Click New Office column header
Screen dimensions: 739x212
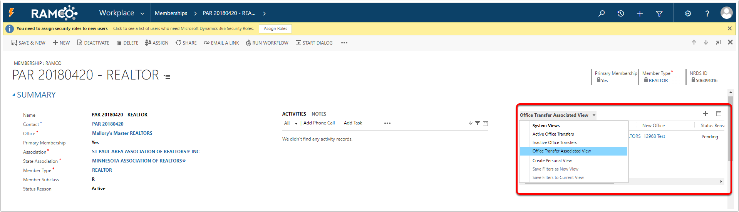pos(654,126)
